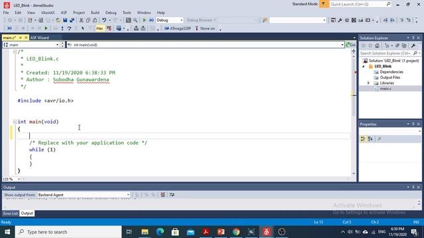Click the Paste toolbar icon
The image size is (424, 238).
[95, 20]
